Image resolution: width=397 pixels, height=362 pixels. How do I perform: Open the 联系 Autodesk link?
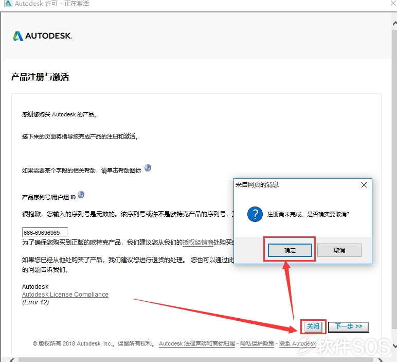[297, 343]
